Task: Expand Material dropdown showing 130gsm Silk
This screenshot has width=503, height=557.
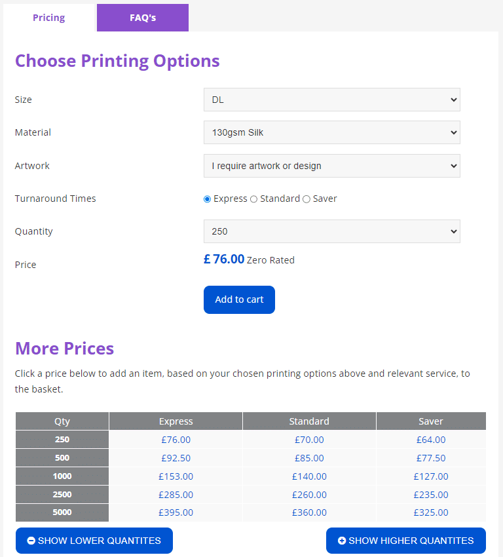Action: pos(331,132)
